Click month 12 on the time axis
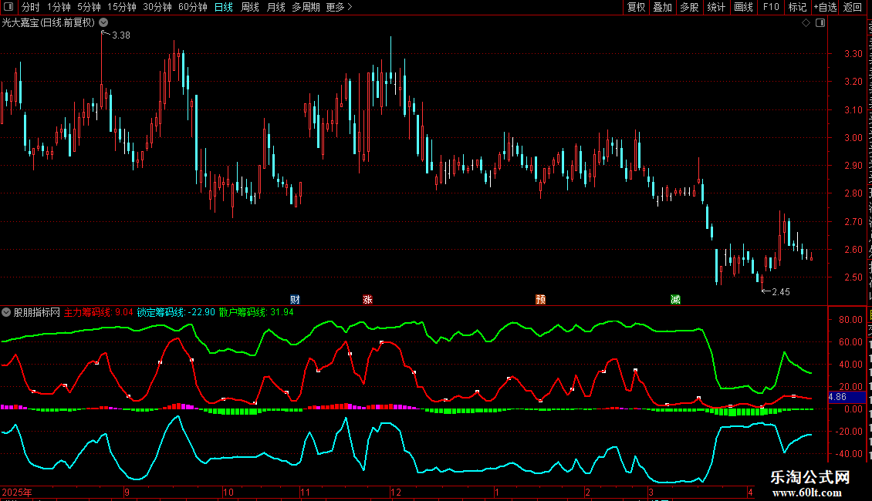 point(396,492)
